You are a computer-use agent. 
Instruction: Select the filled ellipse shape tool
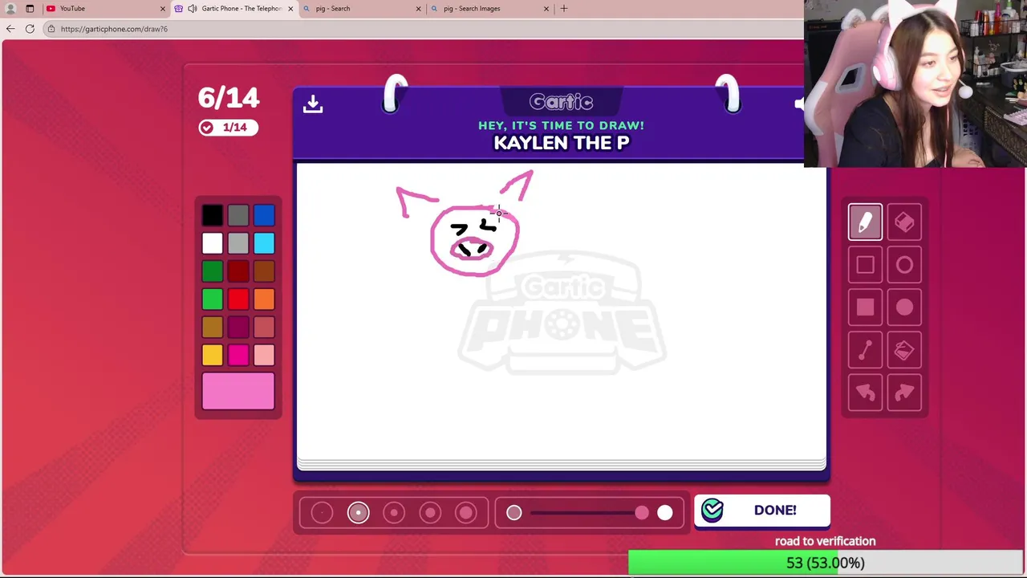(x=904, y=307)
